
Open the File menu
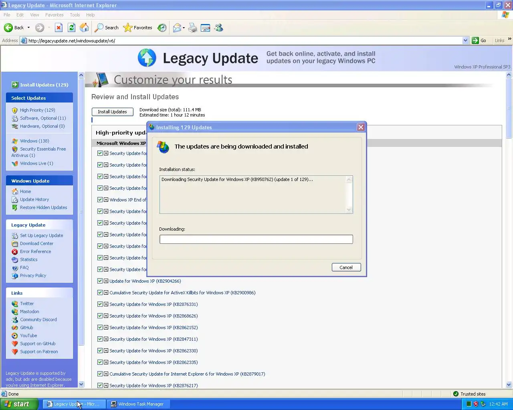pos(7,15)
